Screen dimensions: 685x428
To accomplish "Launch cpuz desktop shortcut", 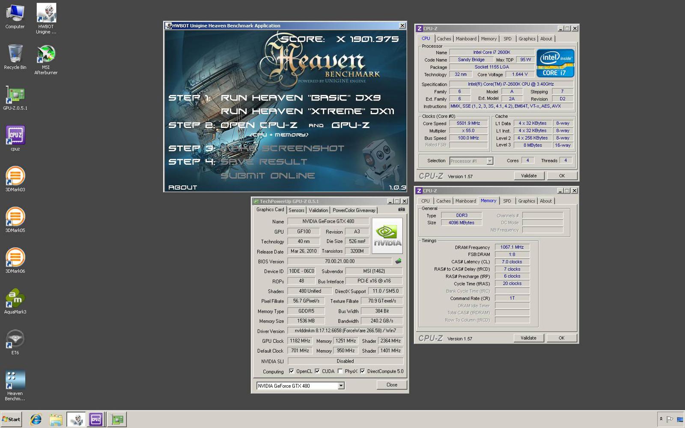I will [x=15, y=138].
